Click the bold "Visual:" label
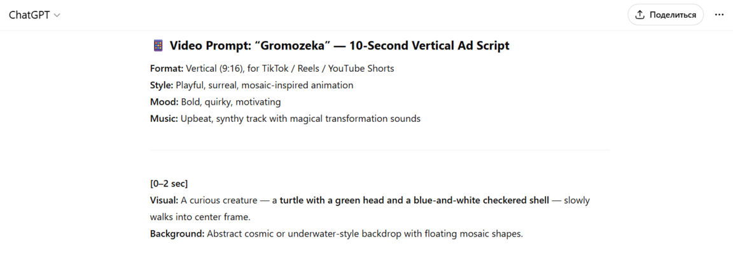The width and height of the screenshot is (733, 255). (x=164, y=200)
